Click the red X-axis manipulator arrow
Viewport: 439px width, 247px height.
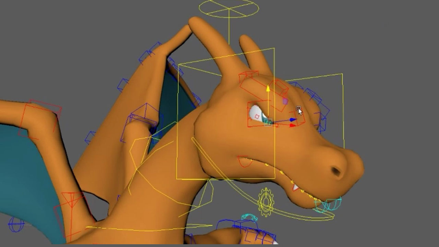pos(292,126)
